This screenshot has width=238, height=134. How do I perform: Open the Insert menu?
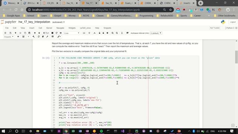32,28
